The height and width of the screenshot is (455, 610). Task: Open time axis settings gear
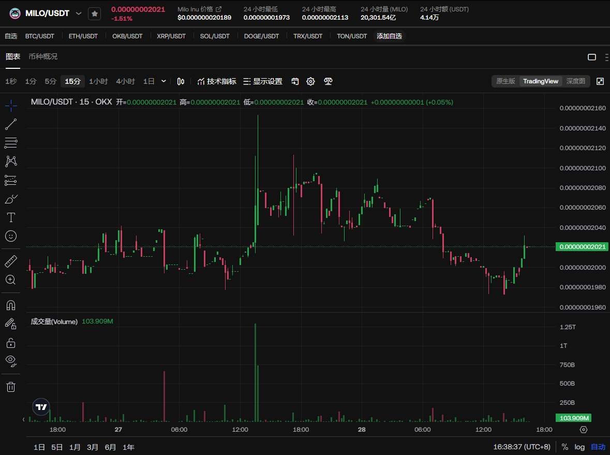tap(583, 430)
